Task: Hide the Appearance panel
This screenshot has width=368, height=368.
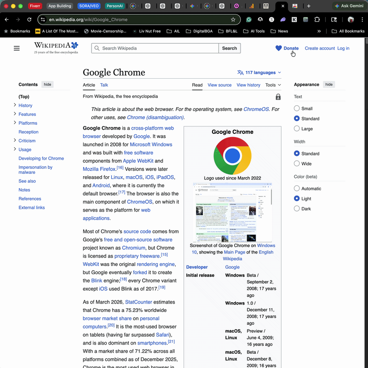Action: tap(329, 85)
